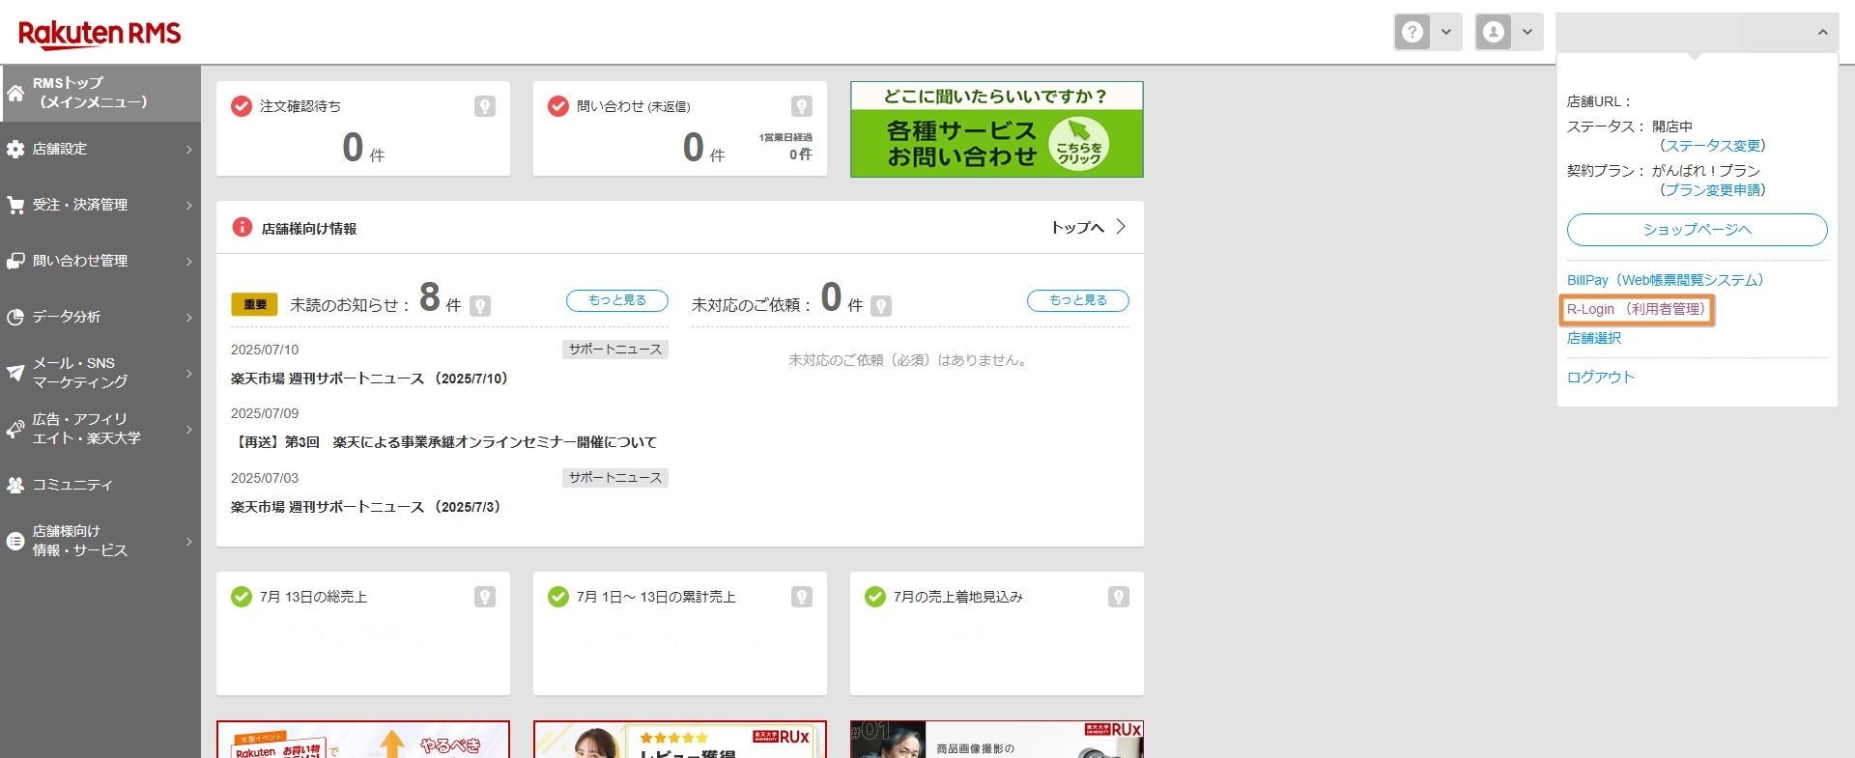The height and width of the screenshot is (758, 1855).
Task: Open the 店舗設定 menu
Action: pos(100,149)
